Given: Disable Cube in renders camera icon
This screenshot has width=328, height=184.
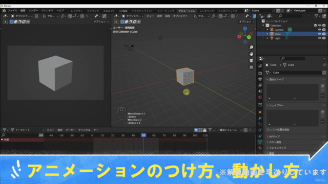Looking at the screenshot, I should 324,34.
